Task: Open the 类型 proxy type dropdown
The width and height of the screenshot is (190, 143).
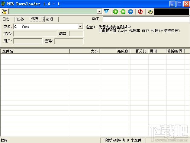Action: tap(80, 27)
